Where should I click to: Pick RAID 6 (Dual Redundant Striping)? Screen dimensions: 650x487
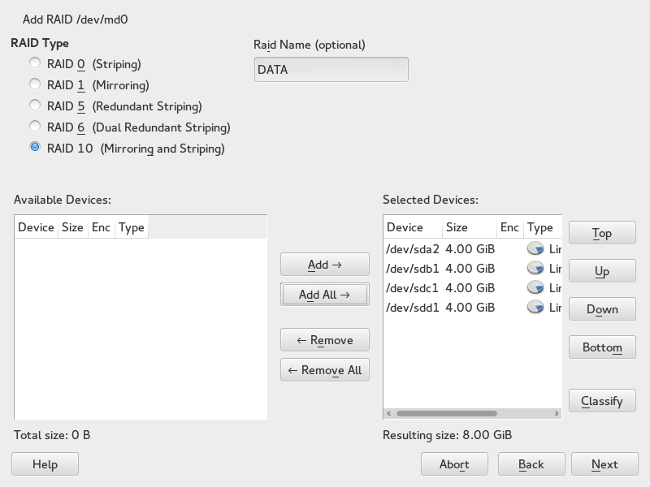point(35,127)
